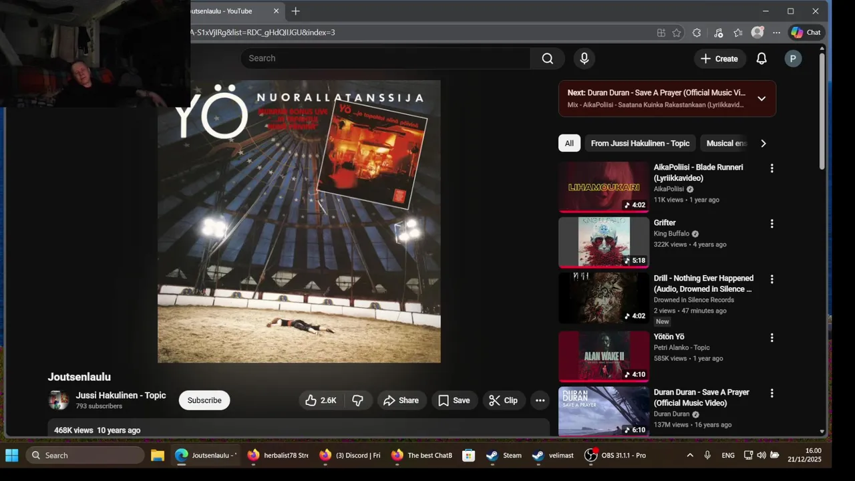Switch the ENG input language indicator

click(x=728, y=456)
